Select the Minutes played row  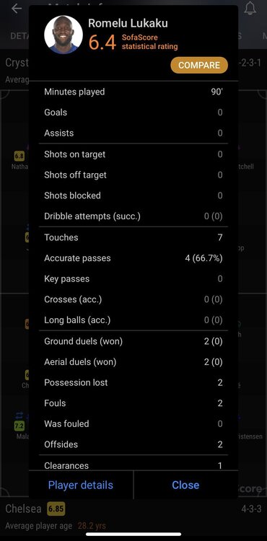[x=133, y=92]
